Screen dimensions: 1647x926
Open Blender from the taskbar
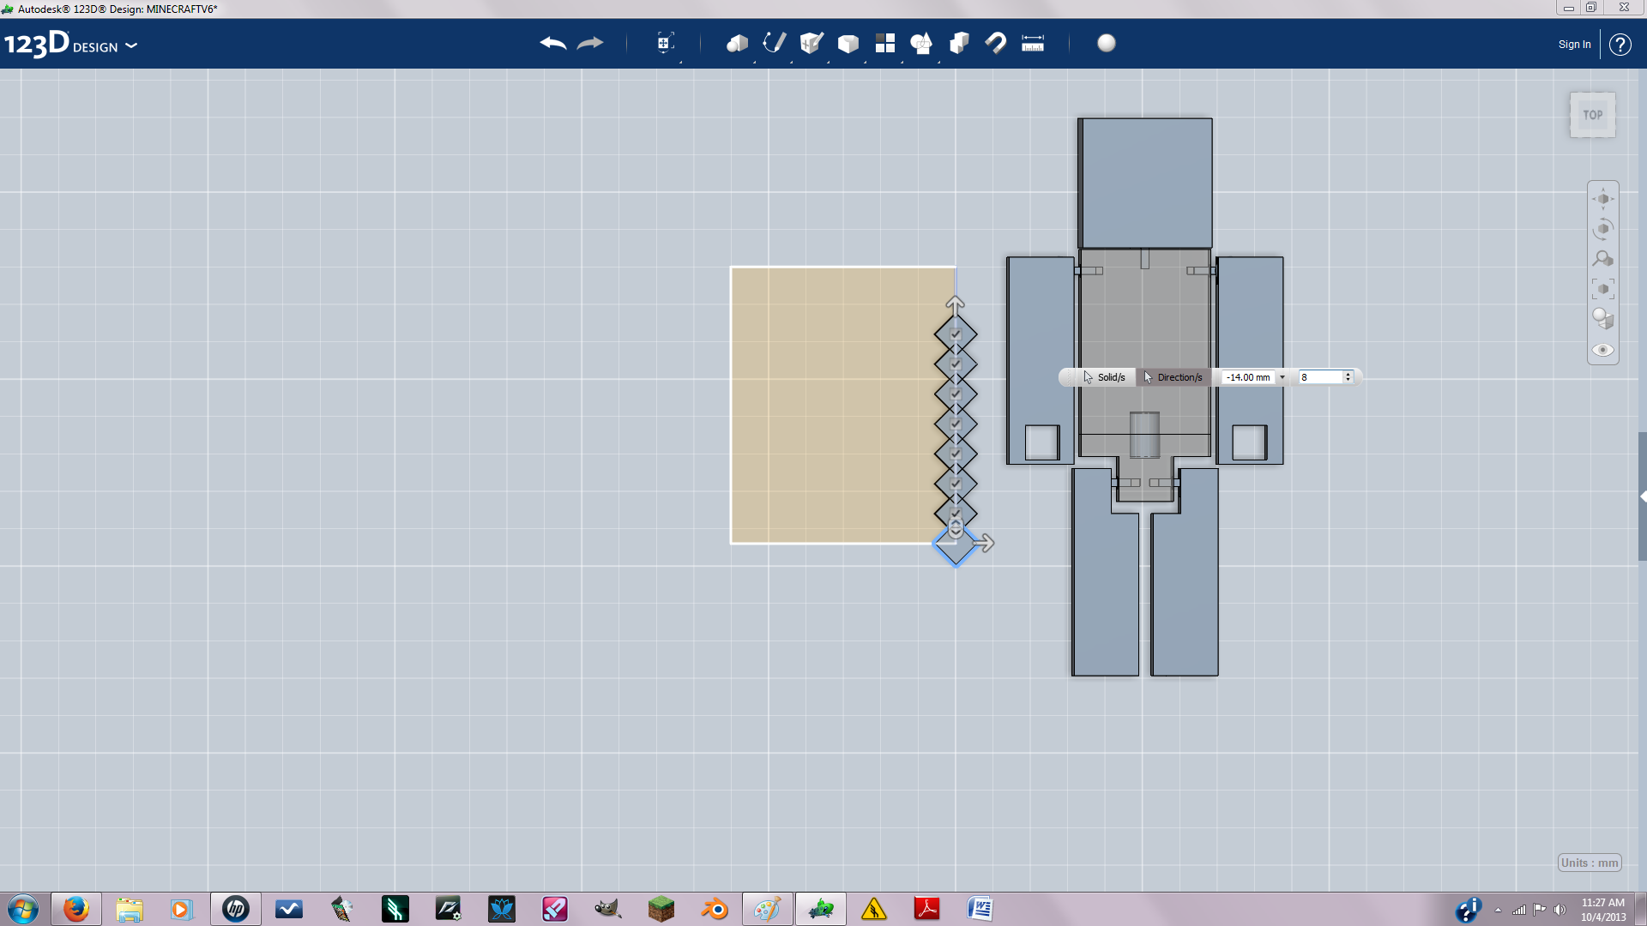point(714,909)
